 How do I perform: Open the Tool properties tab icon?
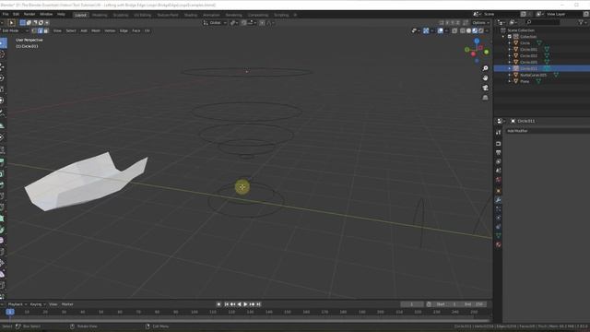tap(498, 133)
